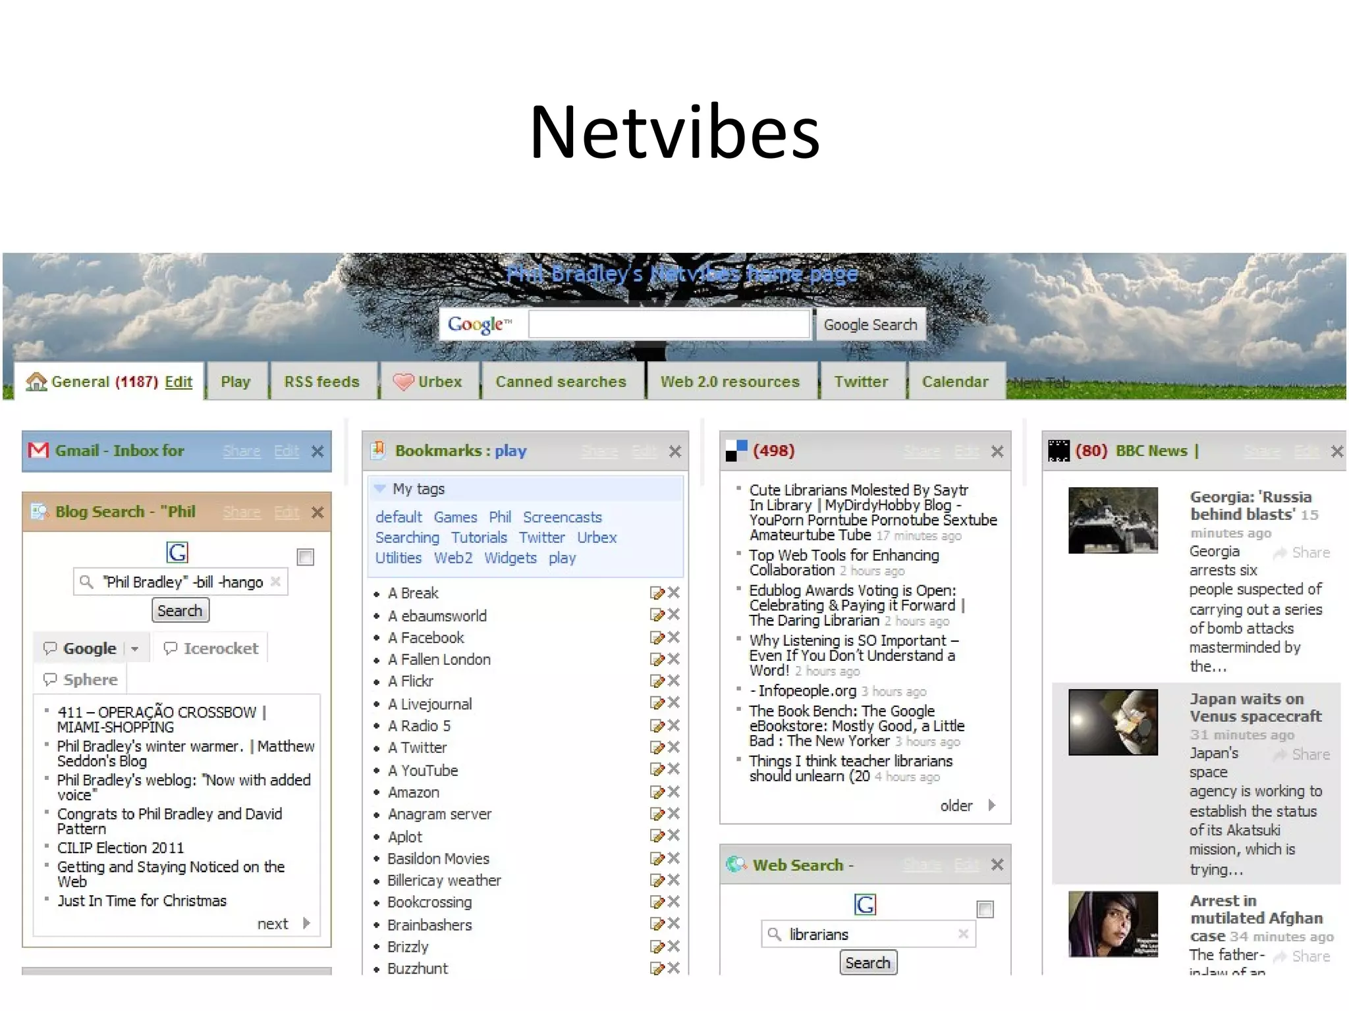Switch to the Play tab
The image size is (1349, 1011).
(x=236, y=381)
